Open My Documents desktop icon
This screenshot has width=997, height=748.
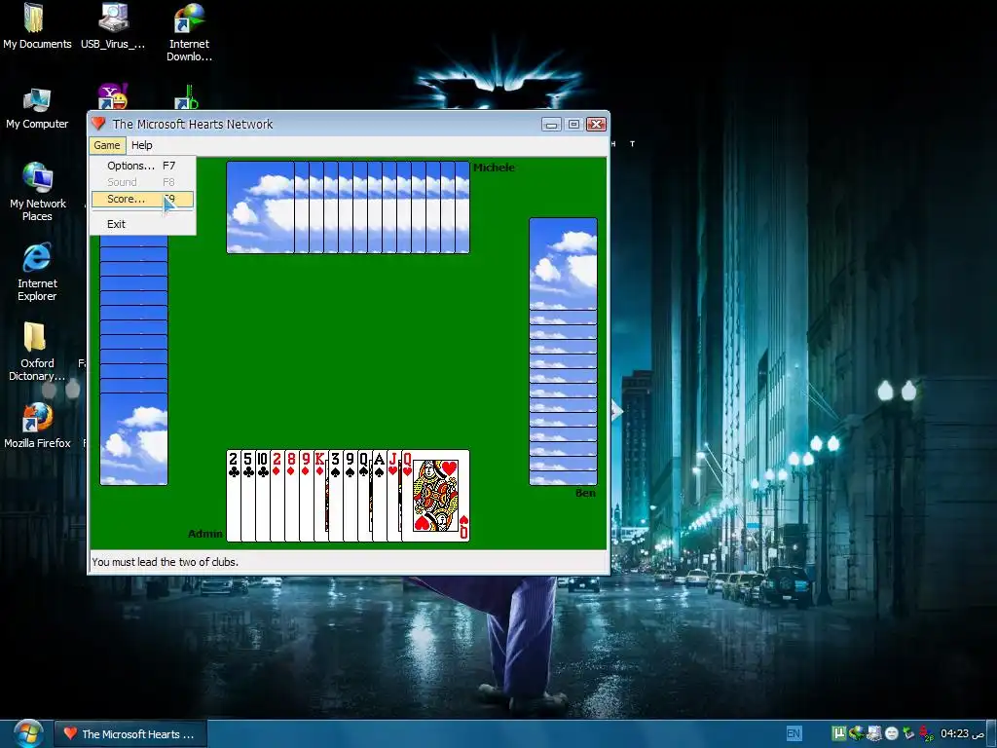point(36,26)
